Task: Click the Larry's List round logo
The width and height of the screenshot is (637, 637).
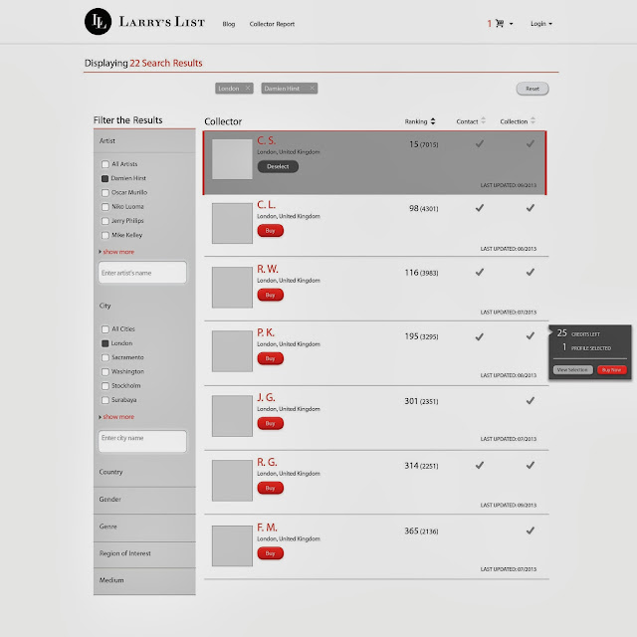Action: [98, 22]
